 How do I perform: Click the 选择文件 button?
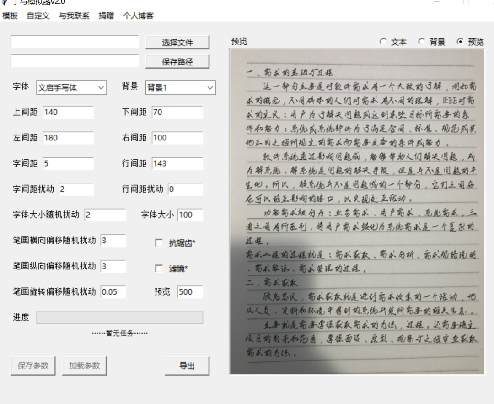pos(177,42)
